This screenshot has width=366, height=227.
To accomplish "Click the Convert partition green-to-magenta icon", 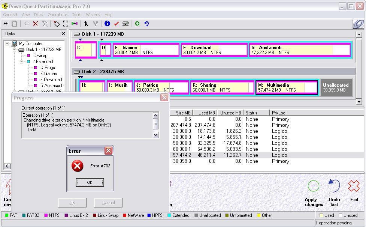I will pos(75,24).
